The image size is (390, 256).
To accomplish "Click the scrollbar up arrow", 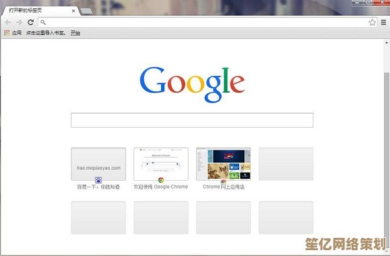I will coord(387,43).
